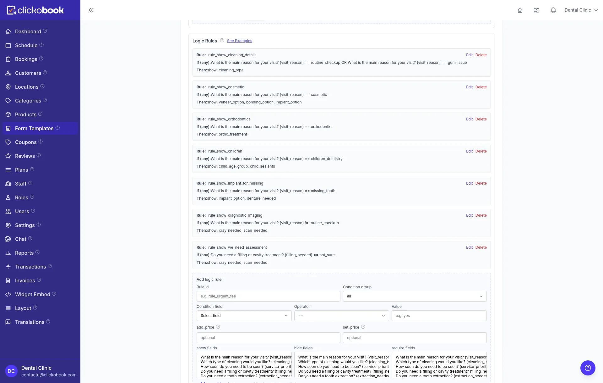Click the Reviews star icon in sidebar
The image size is (603, 383).
(x=8, y=156)
